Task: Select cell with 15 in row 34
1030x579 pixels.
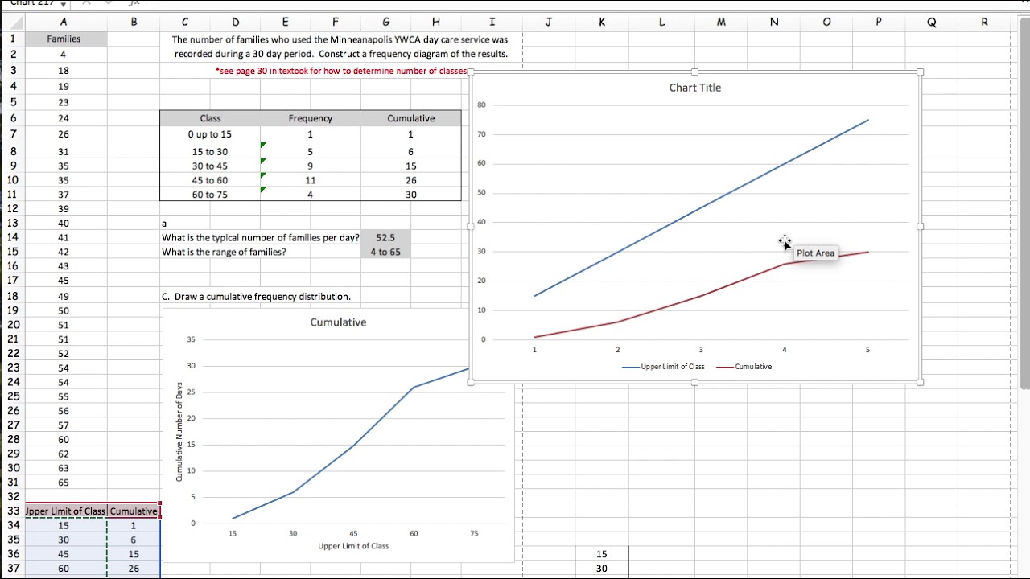Action: (x=64, y=525)
